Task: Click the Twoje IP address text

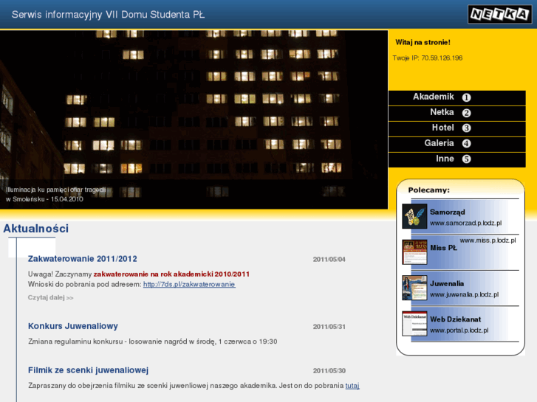Action: tap(428, 58)
